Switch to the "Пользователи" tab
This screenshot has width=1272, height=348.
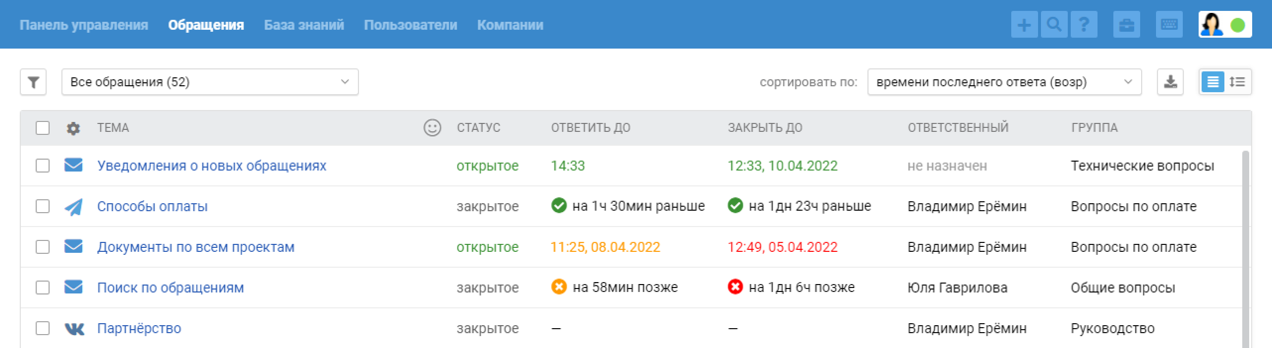410,25
